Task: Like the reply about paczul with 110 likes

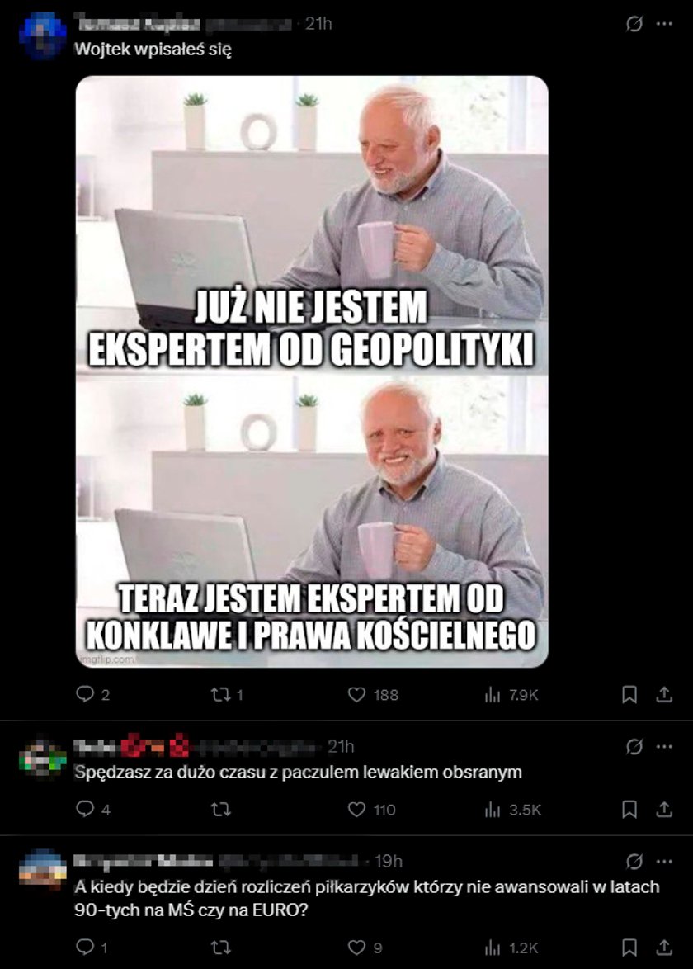Action: point(372,810)
